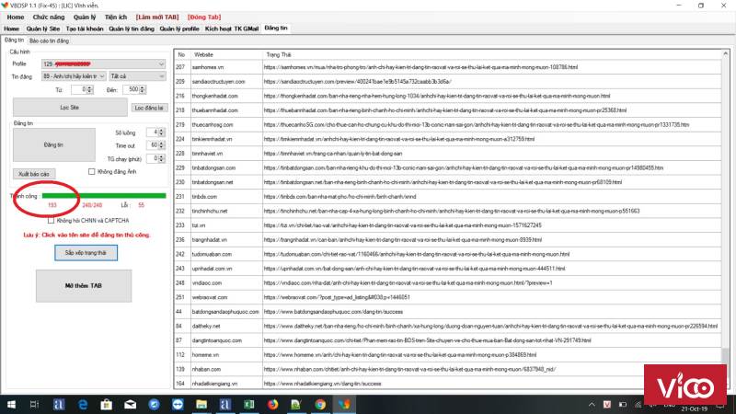Viewport: 736px width, 414px height.
Task: Switch to Excel on the taskbar
Action: pyautogui.click(x=248, y=404)
